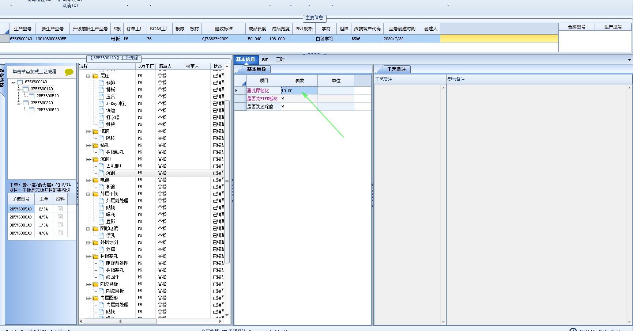Click scroll-up arrow of process flow list

click(227, 66)
